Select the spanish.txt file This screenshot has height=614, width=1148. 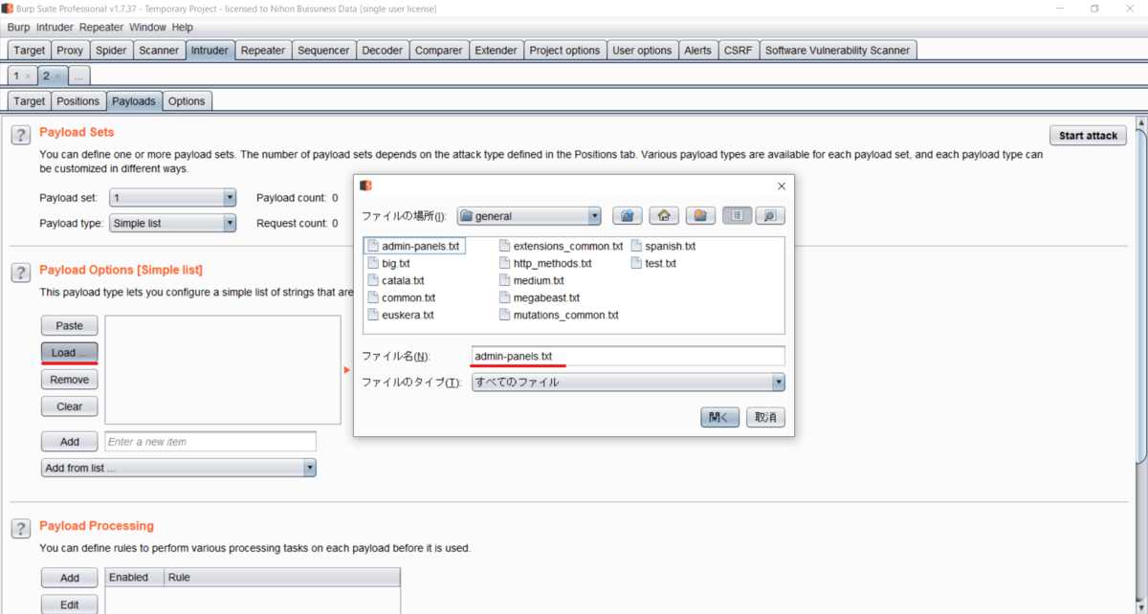pos(663,246)
